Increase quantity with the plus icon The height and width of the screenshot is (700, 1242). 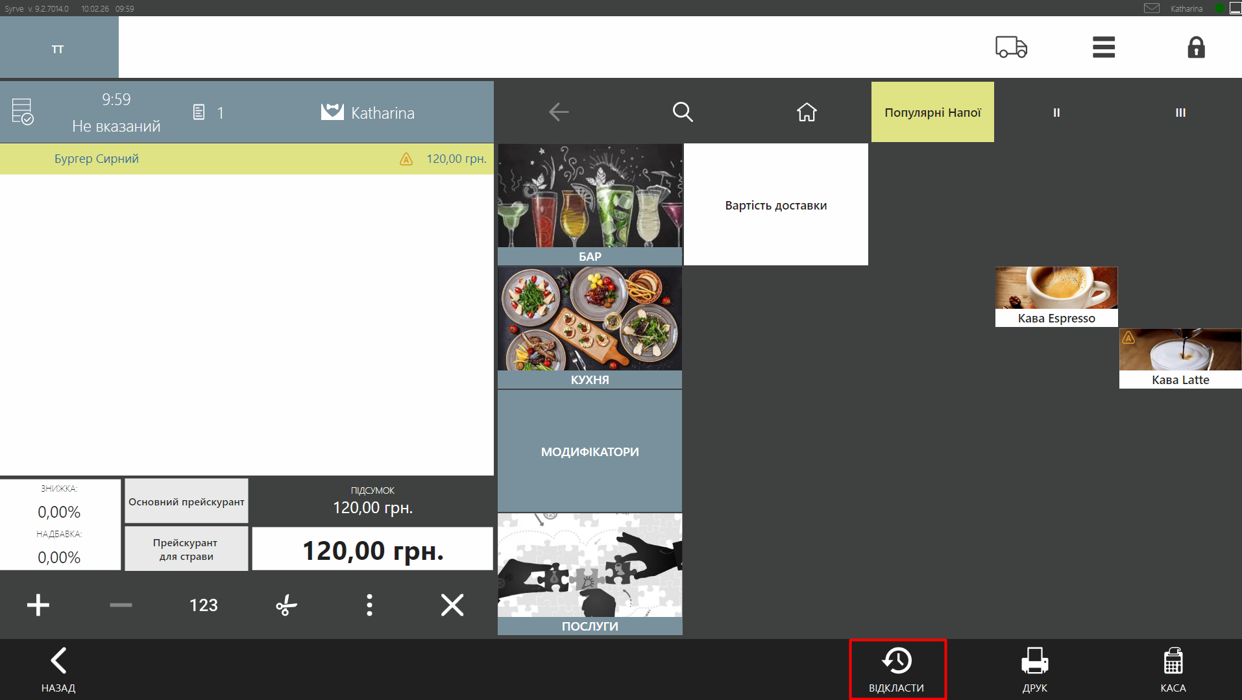[38, 605]
